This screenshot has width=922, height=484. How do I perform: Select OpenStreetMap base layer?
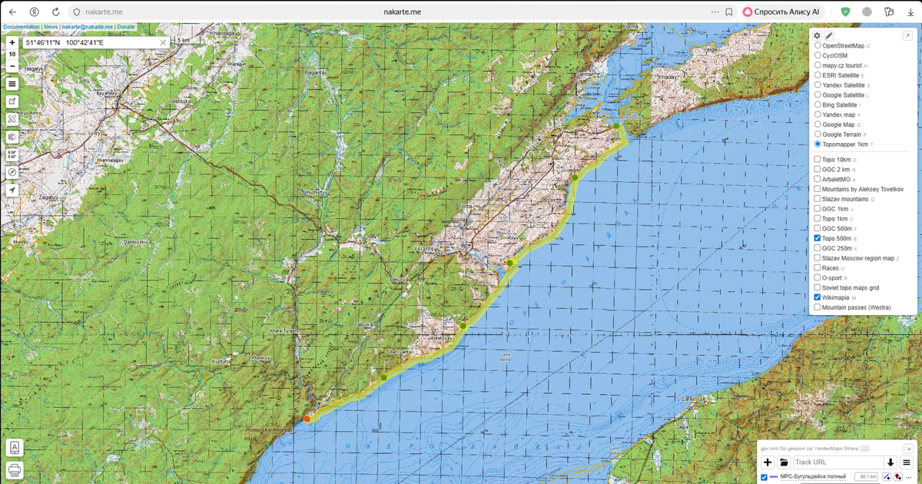[x=818, y=46]
